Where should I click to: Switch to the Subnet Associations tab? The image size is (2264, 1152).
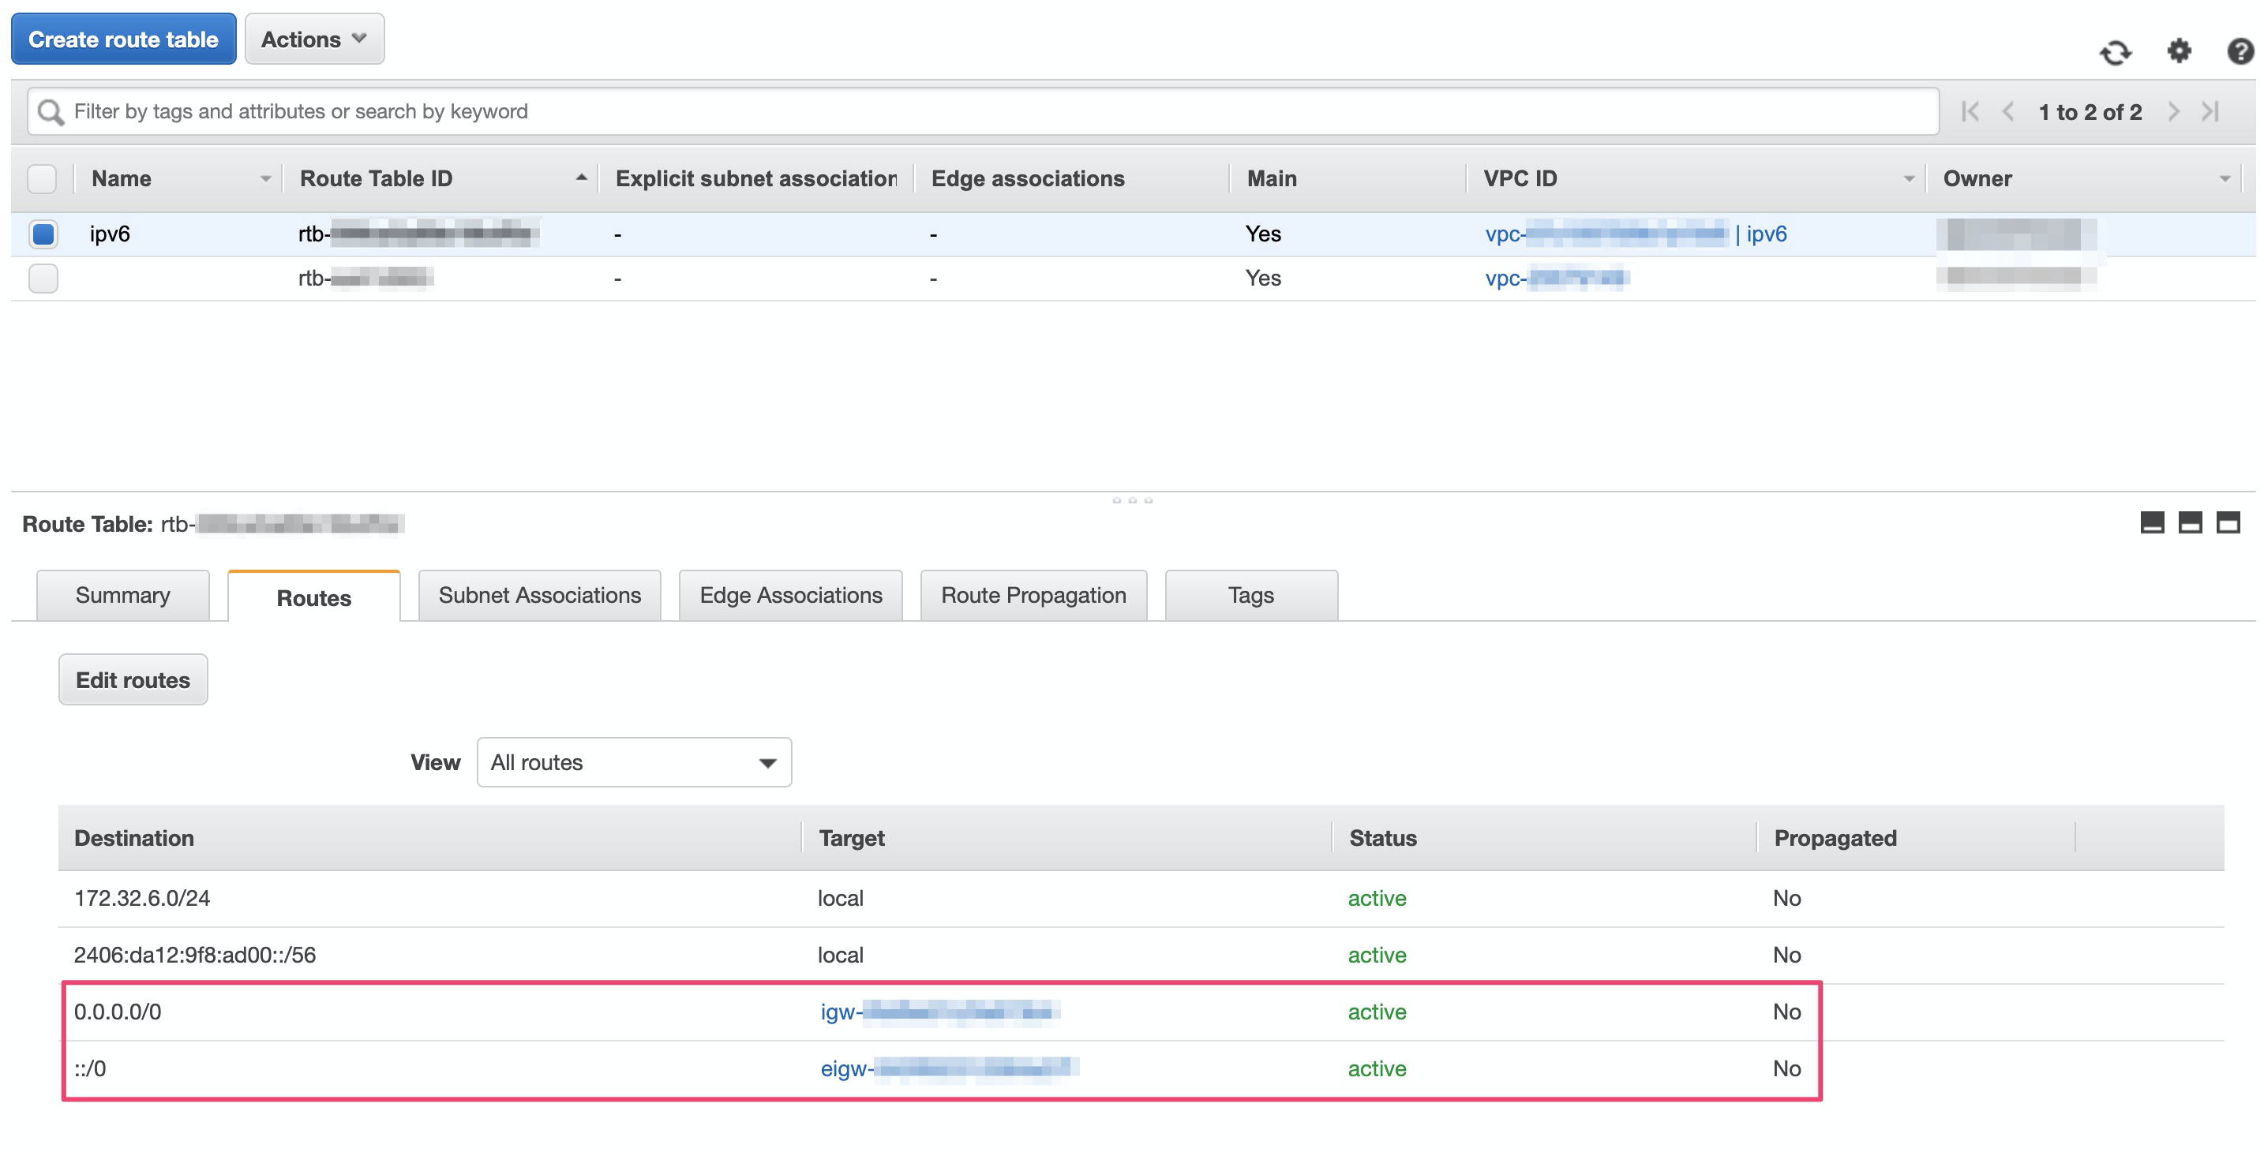[540, 595]
